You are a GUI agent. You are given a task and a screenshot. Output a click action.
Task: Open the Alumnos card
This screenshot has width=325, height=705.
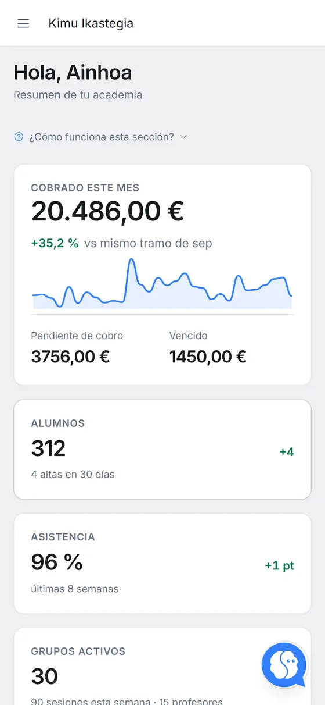tap(162, 449)
